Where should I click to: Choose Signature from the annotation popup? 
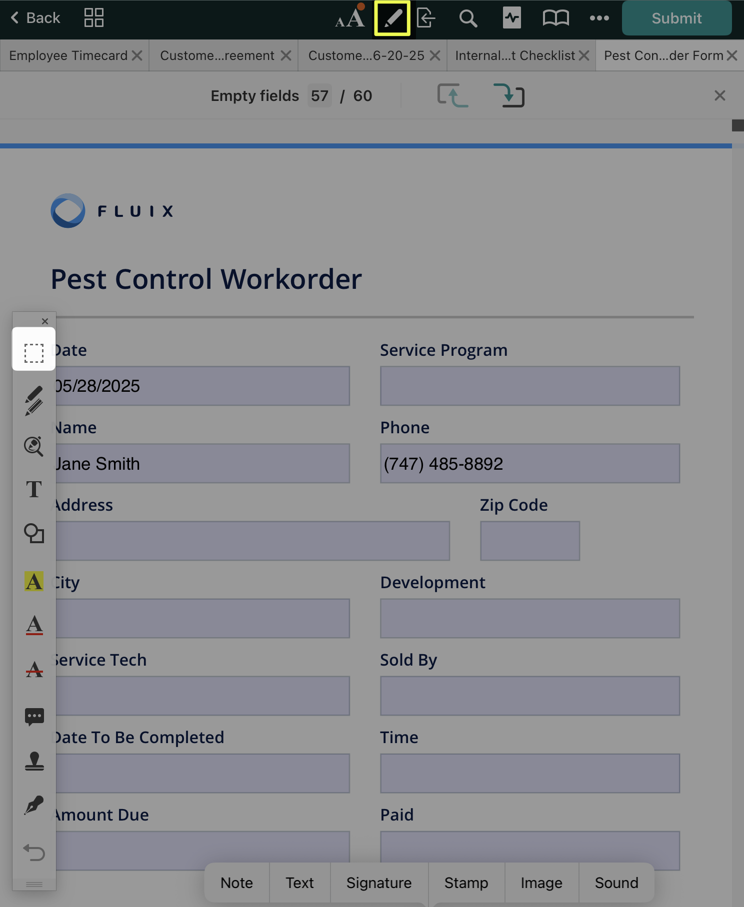tap(378, 883)
